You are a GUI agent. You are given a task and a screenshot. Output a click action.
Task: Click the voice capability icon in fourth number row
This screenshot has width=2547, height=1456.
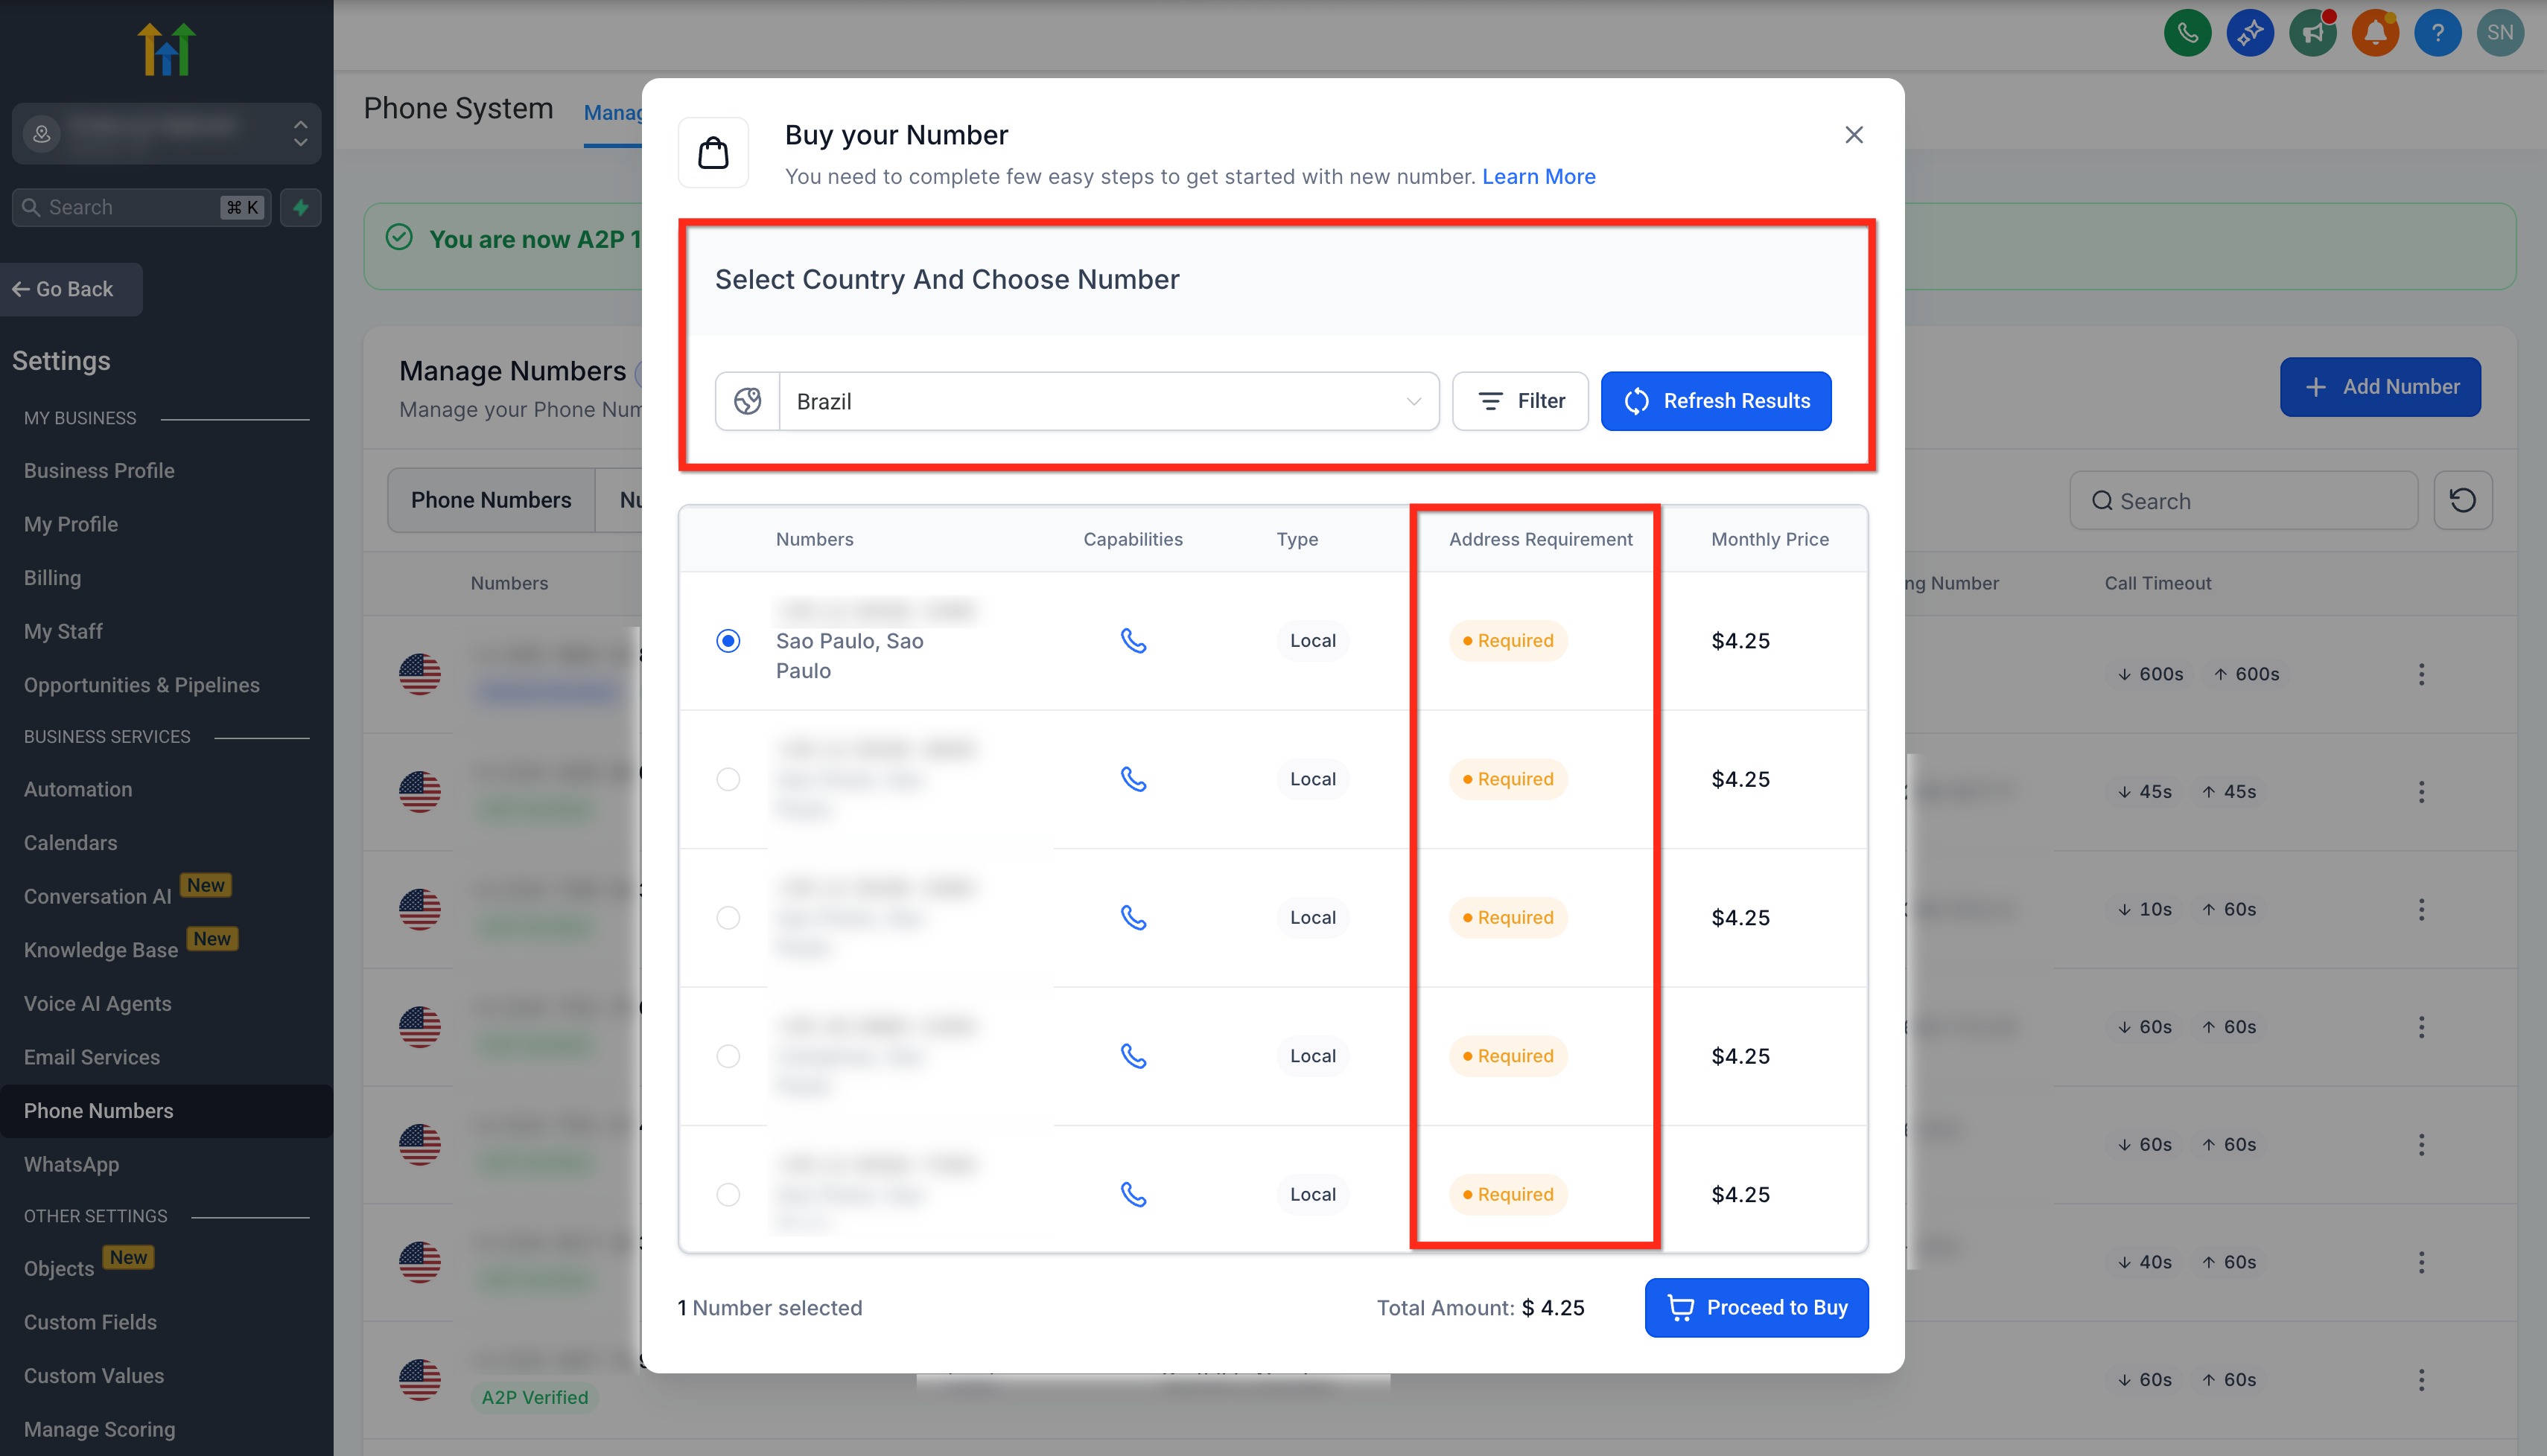[1133, 1055]
